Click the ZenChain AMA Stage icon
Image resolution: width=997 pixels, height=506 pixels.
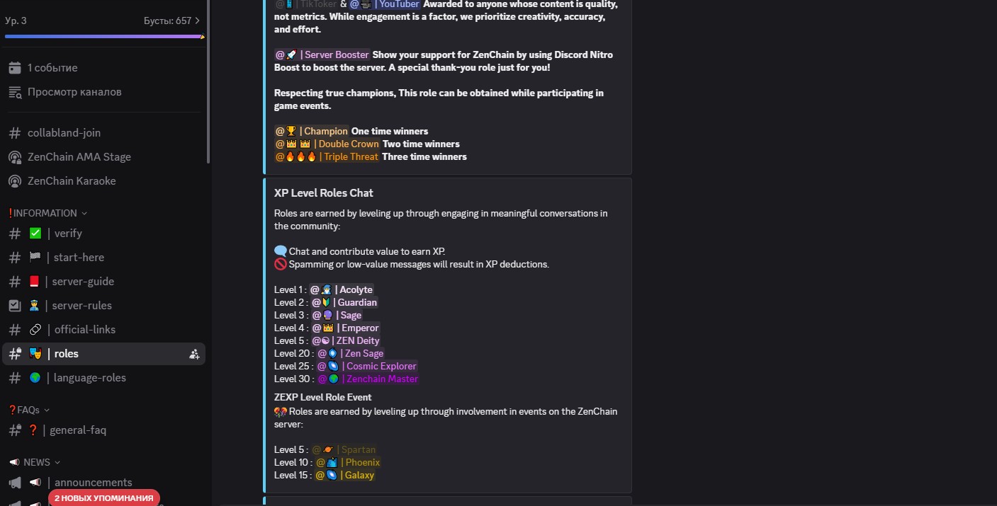(x=15, y=157)
